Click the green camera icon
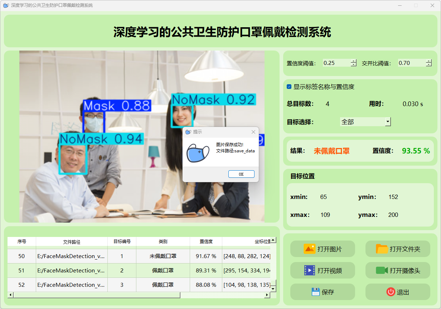 [382, 270]
